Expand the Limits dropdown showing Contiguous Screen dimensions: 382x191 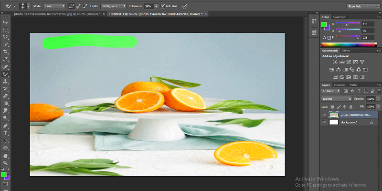(x=112, y=6)
